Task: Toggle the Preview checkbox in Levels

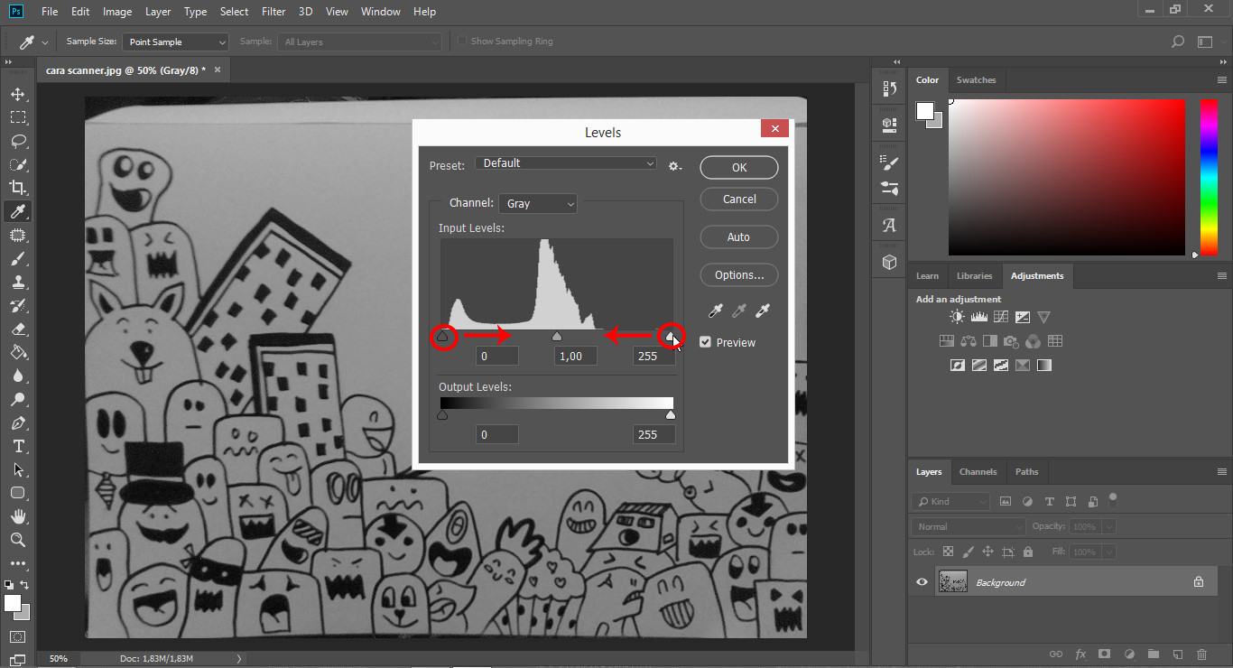Action: click(706, 342)
